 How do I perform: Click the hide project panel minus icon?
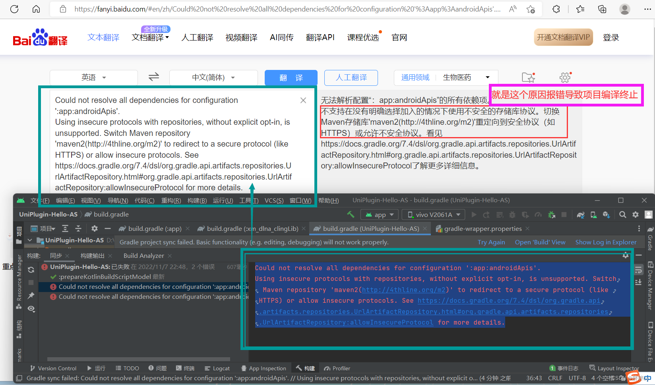pos(107,228)
